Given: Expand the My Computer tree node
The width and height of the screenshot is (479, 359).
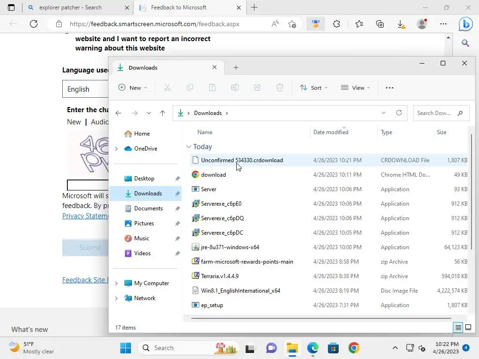Looking at the screenshot, I should tap(116, 283).
